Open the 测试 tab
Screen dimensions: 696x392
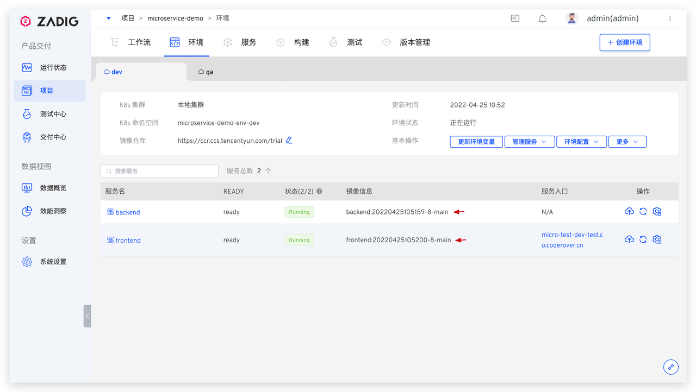(x=346, y=42)
